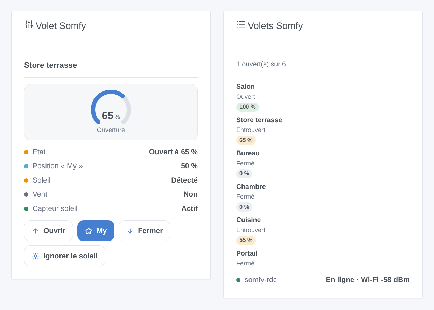This screenshot has height=310, width=434.
Task: Close the shutter with Fermer
Action: [x=145, y=231]
